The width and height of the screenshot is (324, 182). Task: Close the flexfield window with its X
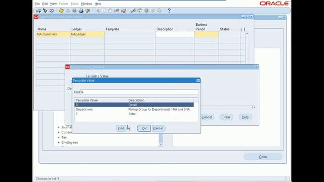[x=256, y=67]
